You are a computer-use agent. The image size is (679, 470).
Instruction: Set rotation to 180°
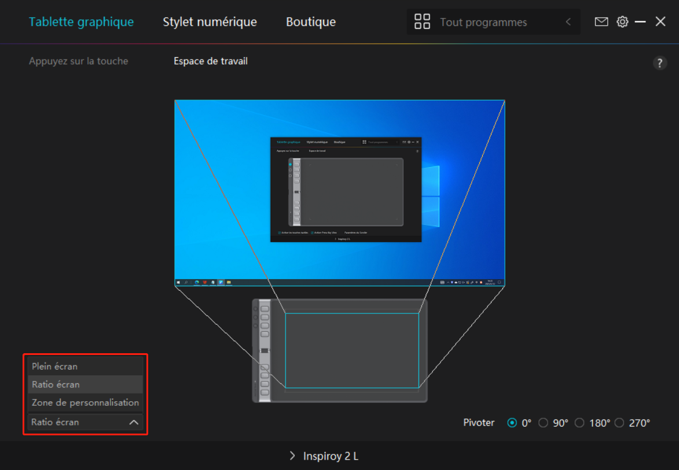click(x=579, y=423)
